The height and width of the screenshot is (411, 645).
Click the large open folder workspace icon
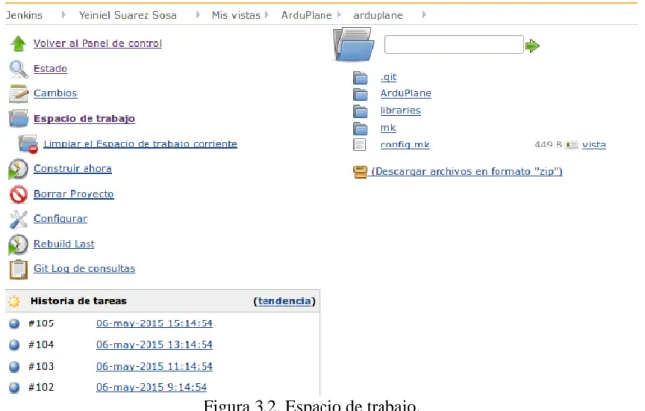click(x=354, y=44)
